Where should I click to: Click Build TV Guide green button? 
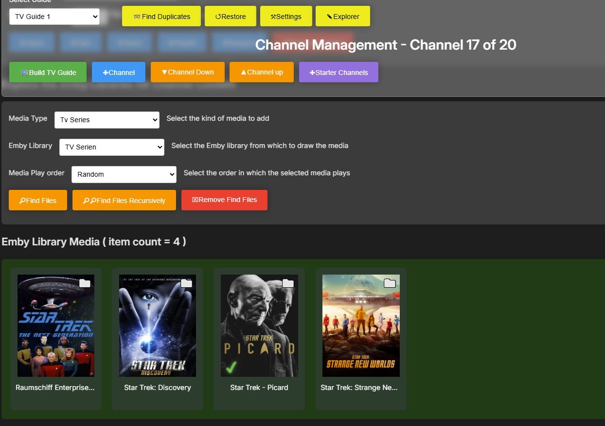click(x=48, y=72)
